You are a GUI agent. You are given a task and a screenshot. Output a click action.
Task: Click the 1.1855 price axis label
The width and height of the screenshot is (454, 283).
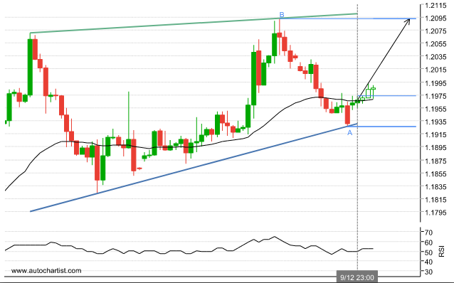click(435, 174)
